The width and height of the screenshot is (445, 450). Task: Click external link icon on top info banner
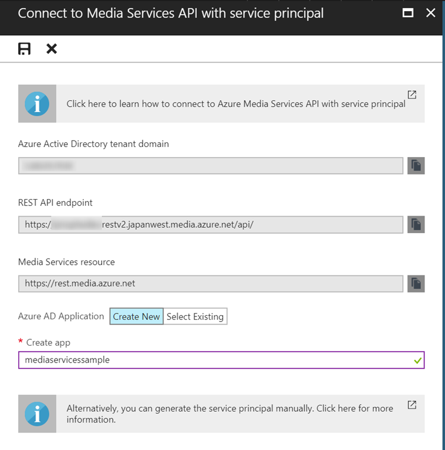click(x=412, y=94)
